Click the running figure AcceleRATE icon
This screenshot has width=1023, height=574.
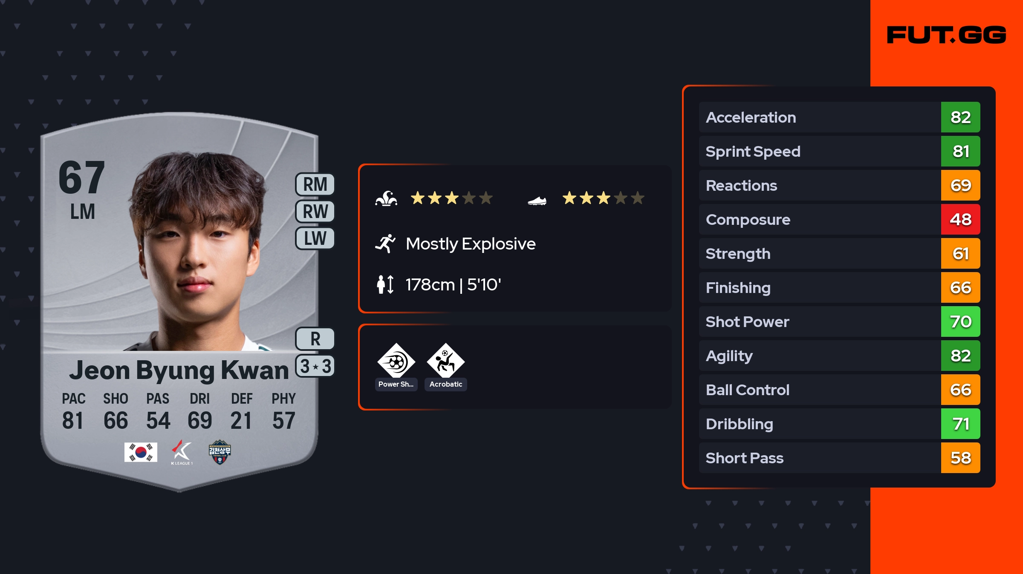pyautogui.click(x=385, y=244)
